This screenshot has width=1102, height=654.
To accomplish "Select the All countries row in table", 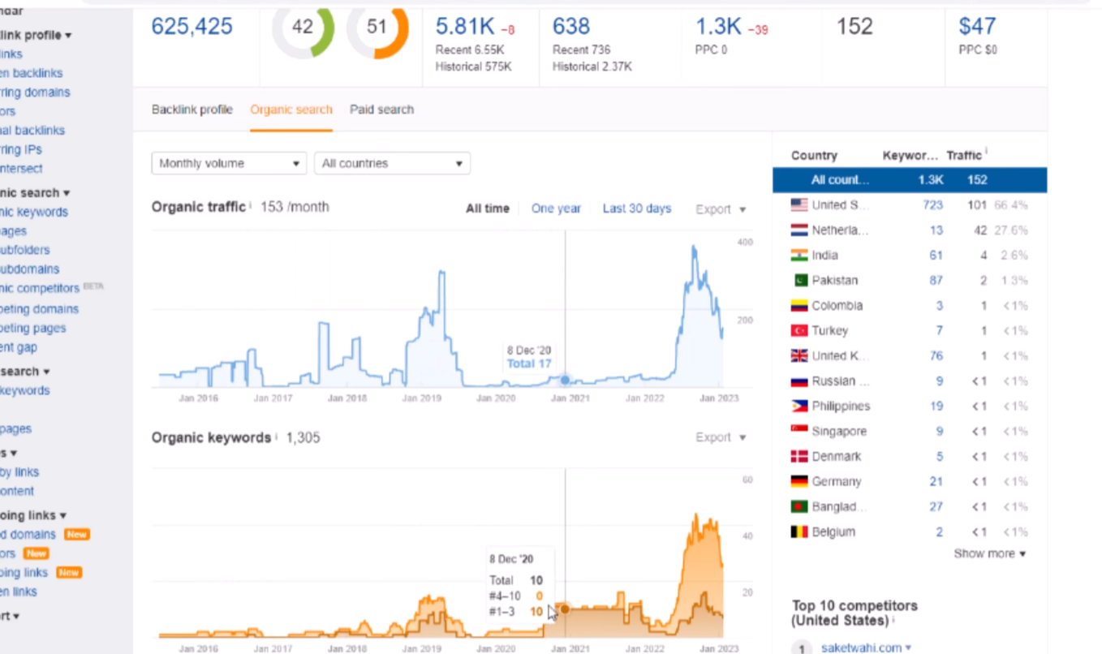I will (910, 180).
